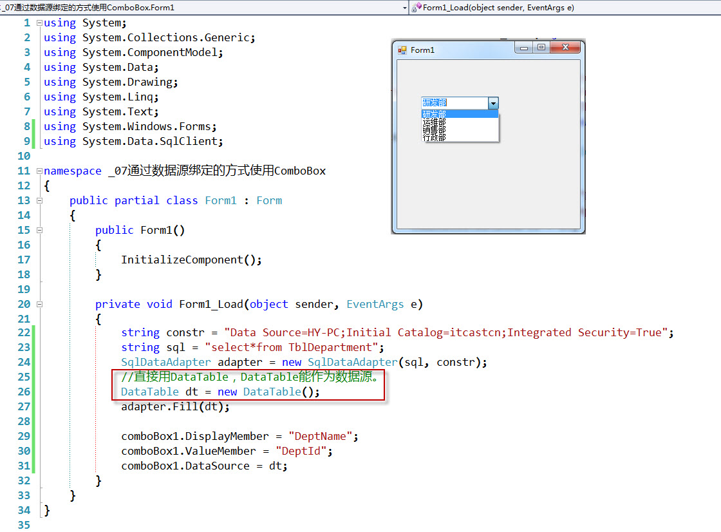Click InitializeComponent(); on line 17
721x532 pixels.
click(191, 260)
